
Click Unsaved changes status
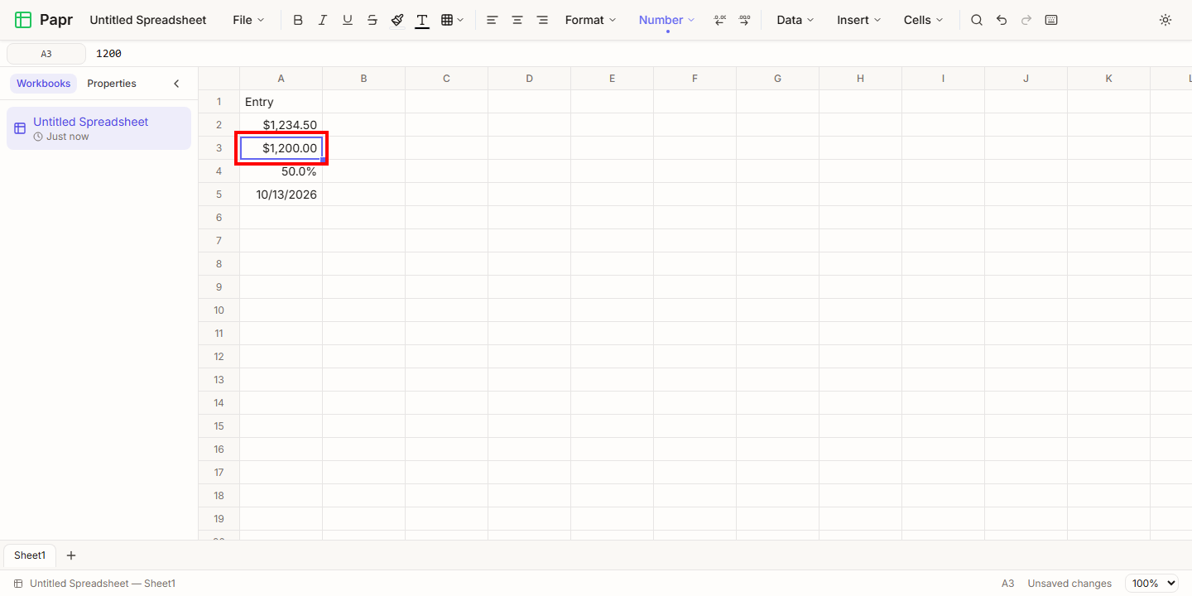pyautogui.click(x=1069, y=584)
